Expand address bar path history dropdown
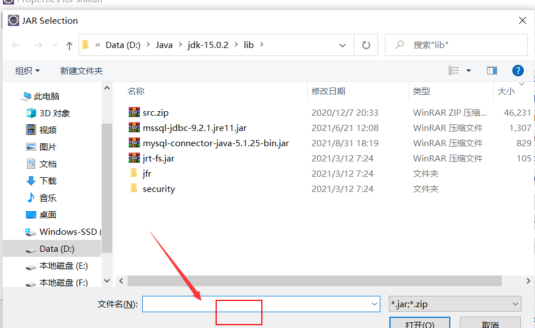Image resolution: width=535 pixels, height=328 pixels. [x=342, y=45]
